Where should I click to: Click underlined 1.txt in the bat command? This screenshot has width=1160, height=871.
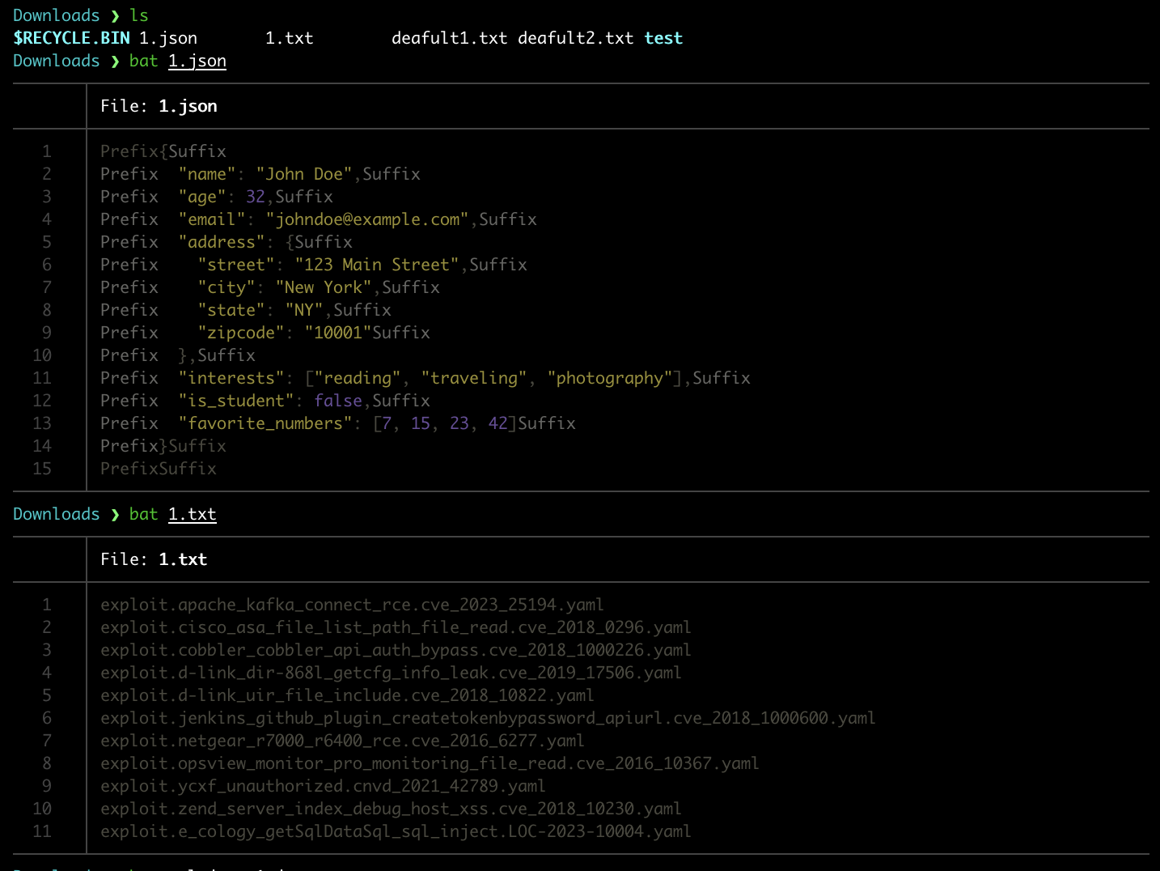tap(192, 514)
